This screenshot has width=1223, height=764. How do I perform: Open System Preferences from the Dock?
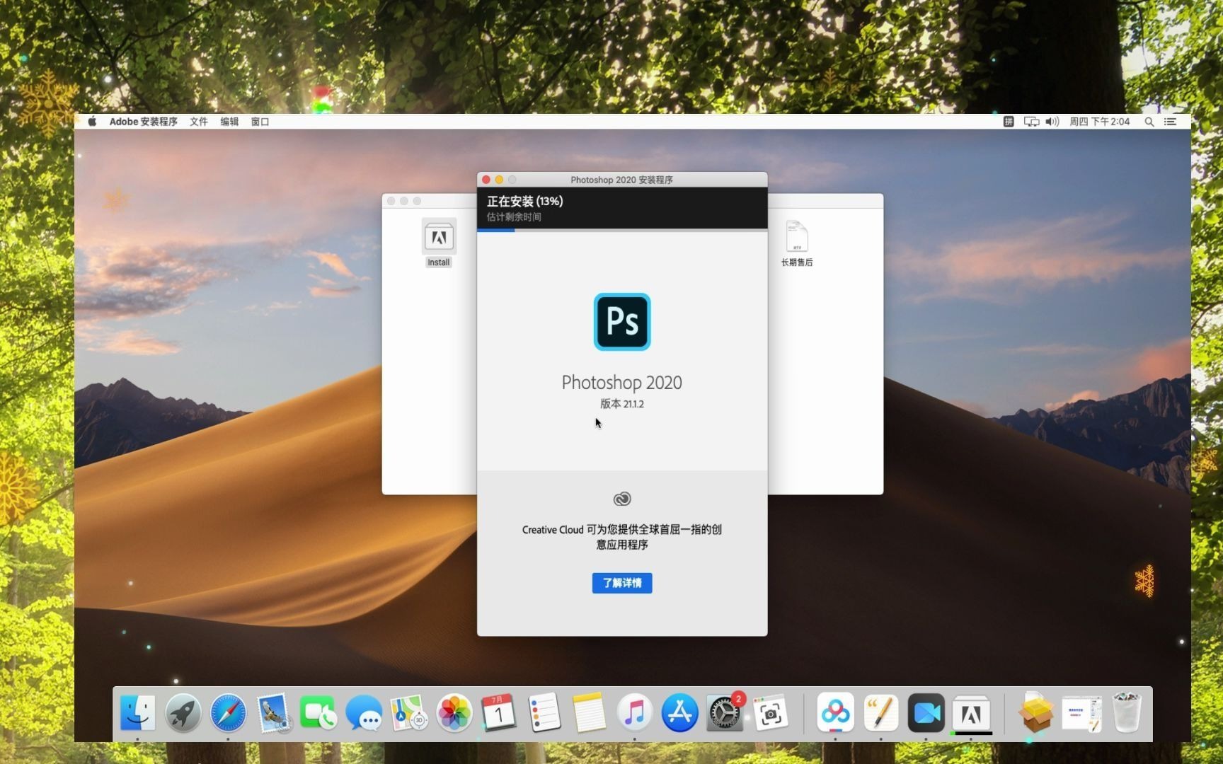pyautogui.click(x=725, y=712)
